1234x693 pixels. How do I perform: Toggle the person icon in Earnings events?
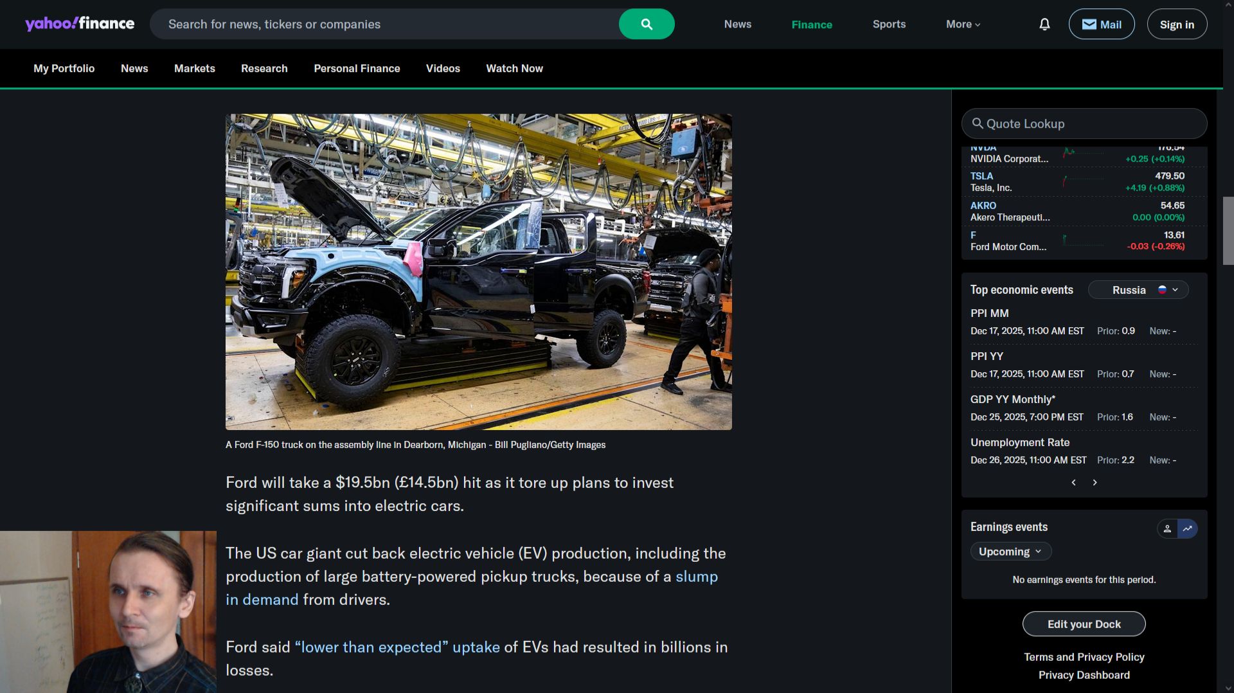(x=1167, y=528)
